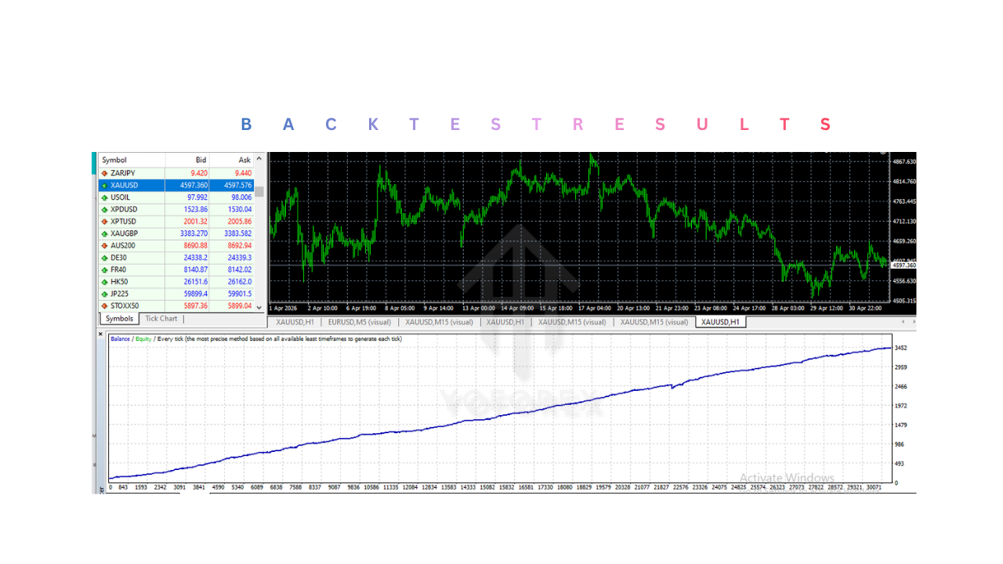Click the Bid column header

[188, 160]
